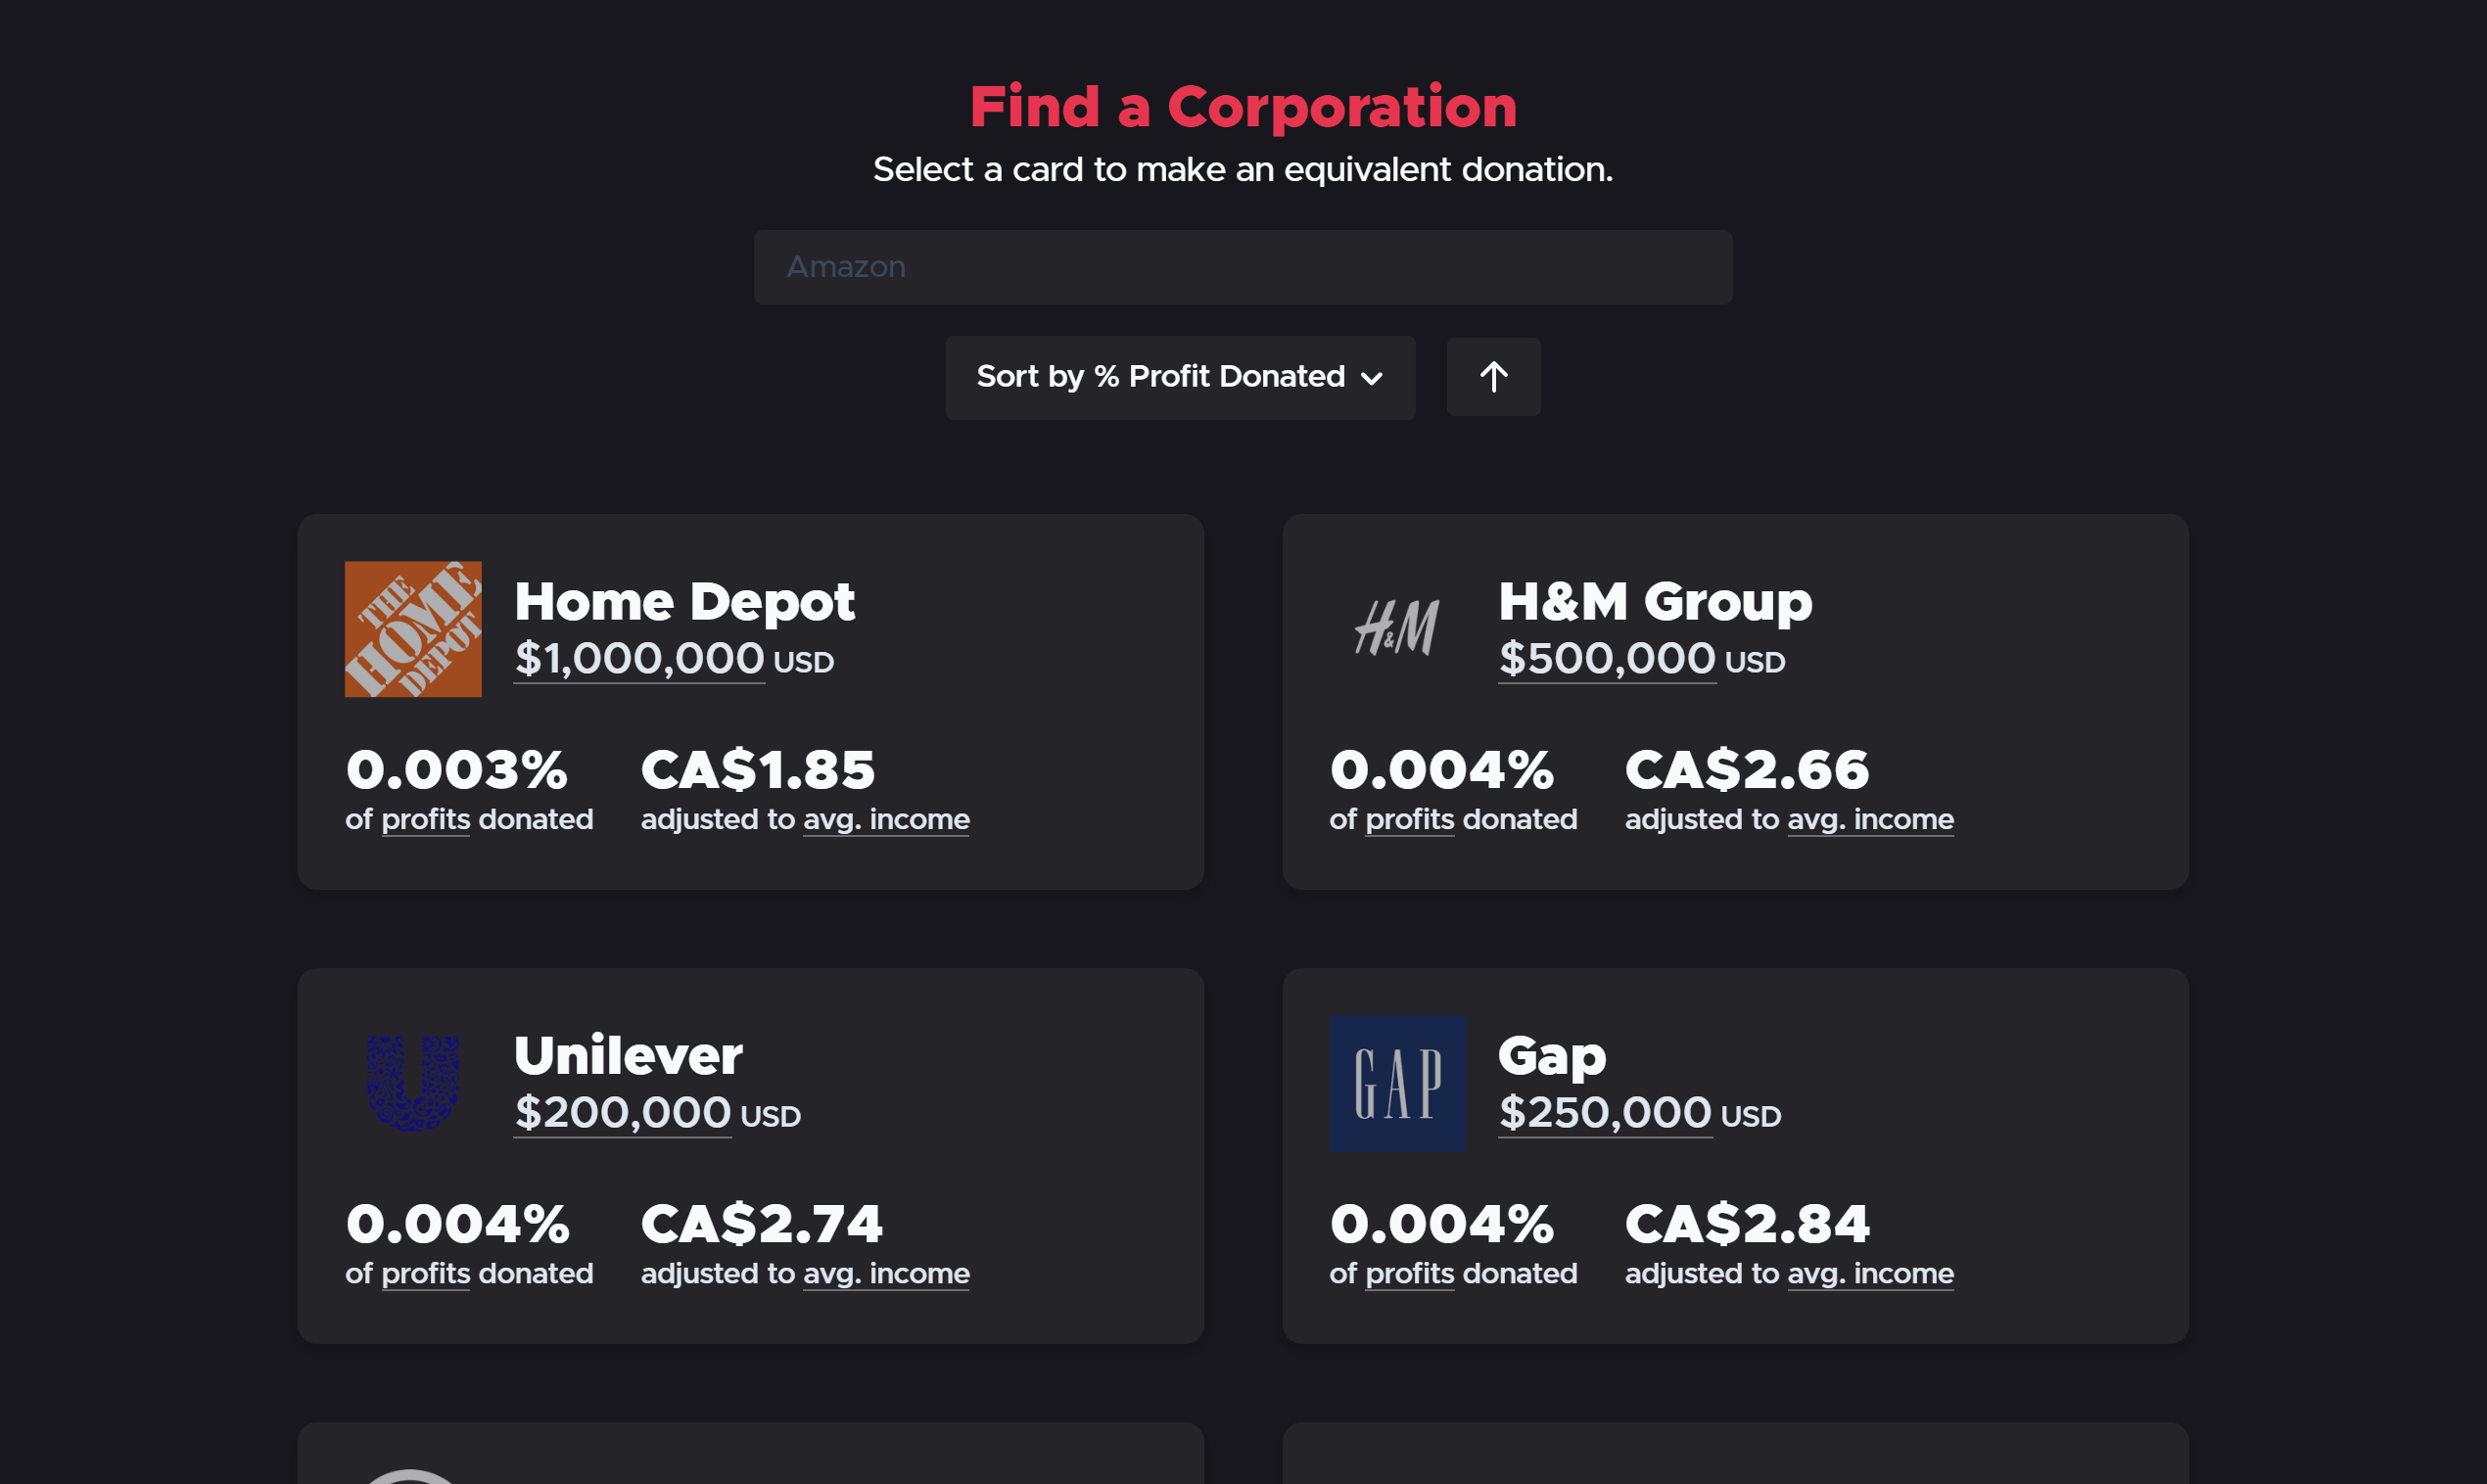Select the CA$2.74 Unilever donation value

[761, 1223]
